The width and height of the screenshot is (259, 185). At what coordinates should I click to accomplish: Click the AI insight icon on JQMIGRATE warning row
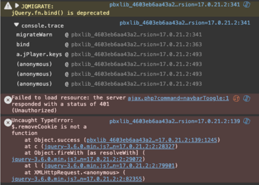tap(247, 5)
